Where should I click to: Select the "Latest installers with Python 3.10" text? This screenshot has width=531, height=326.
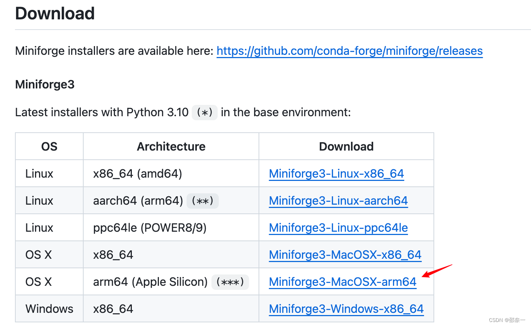[102, 112]
